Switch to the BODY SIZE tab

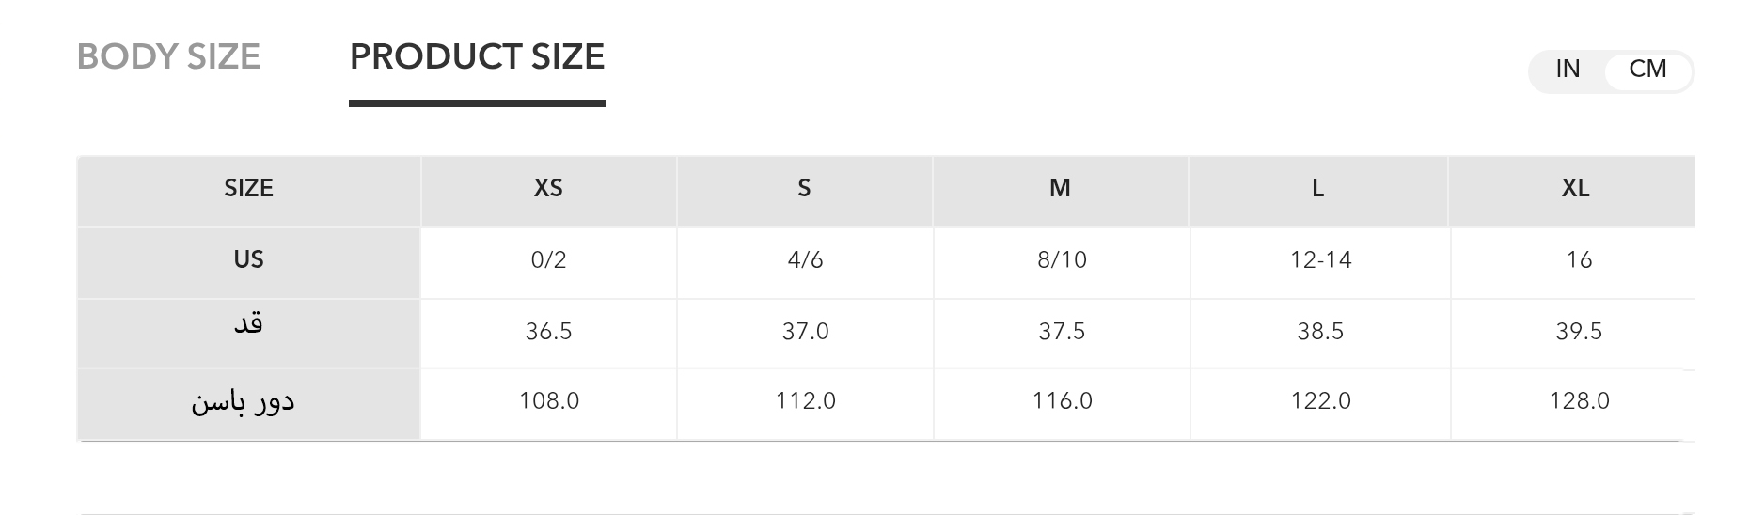(168, 57)
